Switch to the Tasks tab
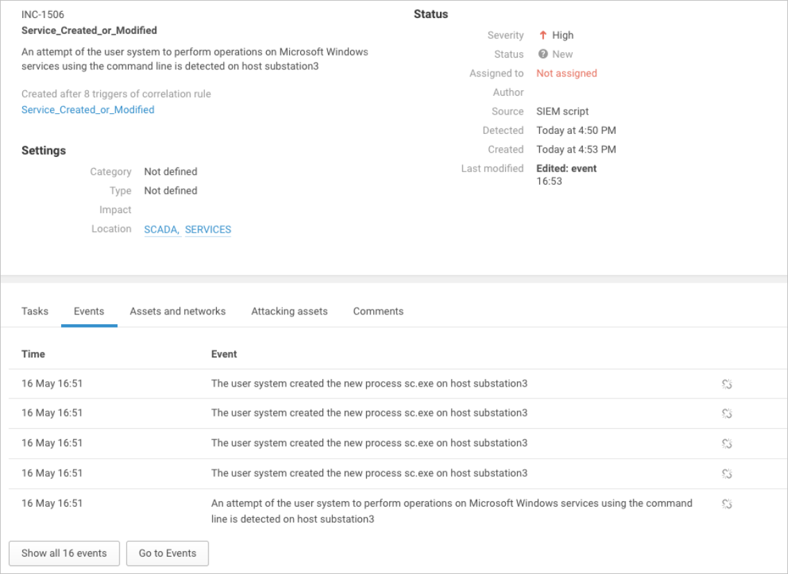 35,311
